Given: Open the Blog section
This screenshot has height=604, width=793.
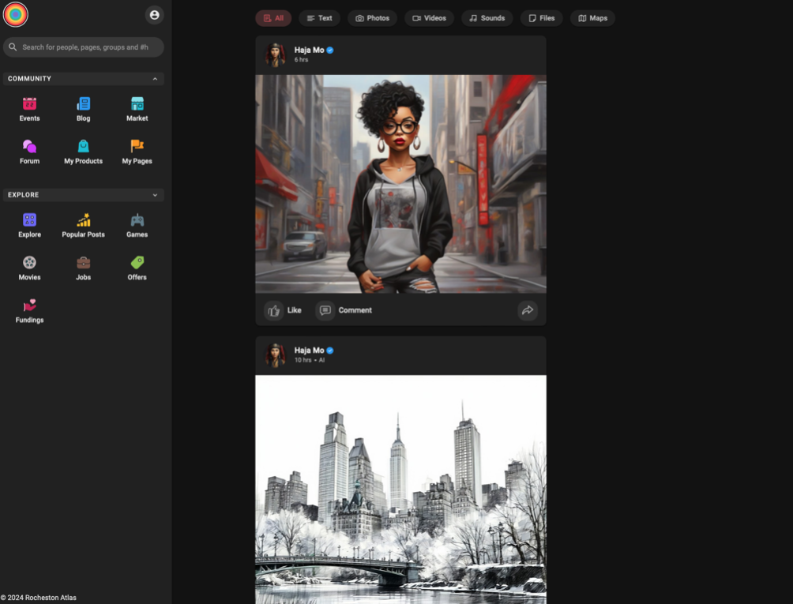Looking at the screenshot, I should [83, 104].
